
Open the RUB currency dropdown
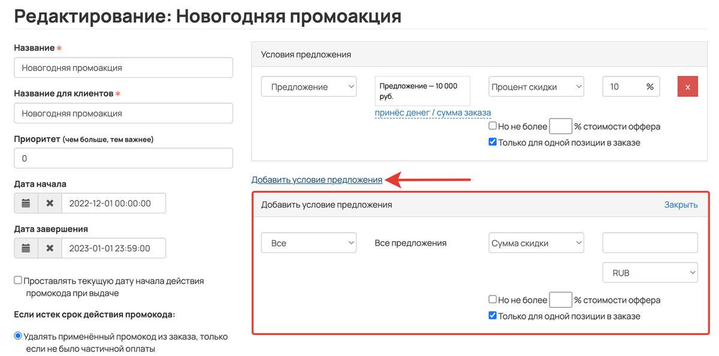pos(650,273)
